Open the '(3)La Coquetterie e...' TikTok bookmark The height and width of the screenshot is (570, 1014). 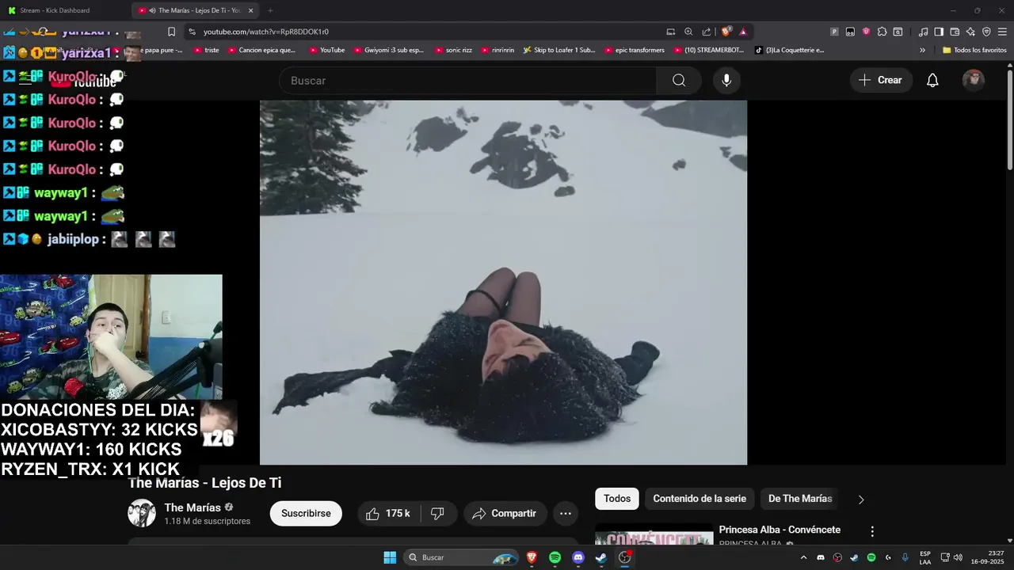790,50
